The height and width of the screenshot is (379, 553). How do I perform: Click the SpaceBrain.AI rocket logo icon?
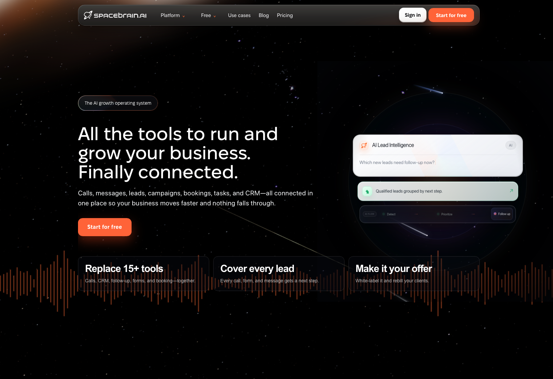coord(88,15)
